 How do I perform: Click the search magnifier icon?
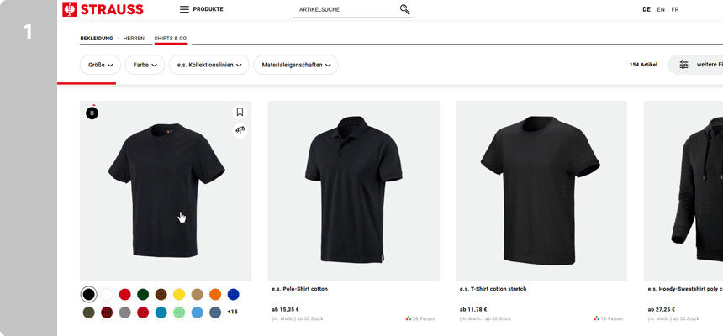pyautogui.click(x=405, y=9)
